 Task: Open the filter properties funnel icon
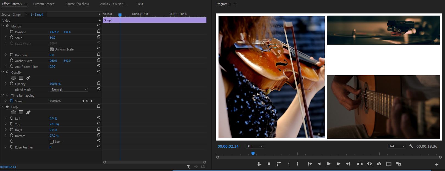188,167
